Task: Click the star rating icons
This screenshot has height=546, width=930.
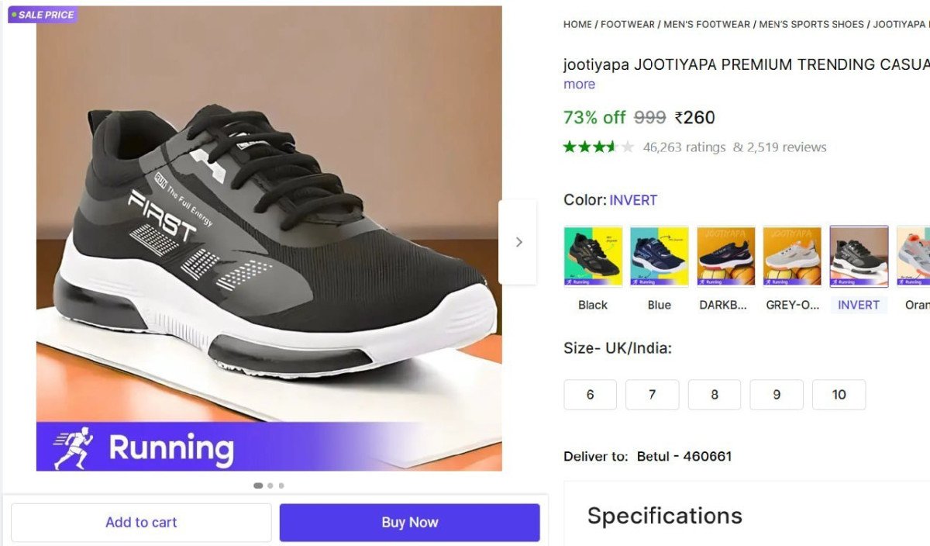Action: [598, 147]
